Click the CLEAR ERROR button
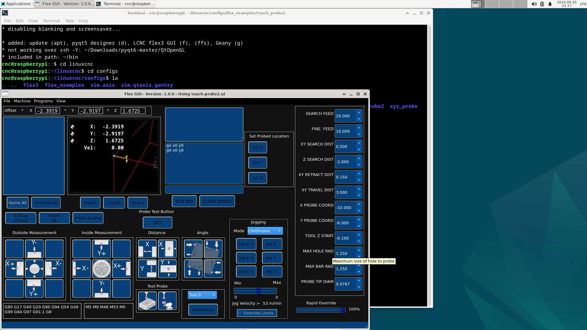Image resolution: width=587 pixels, height=330 pixels. (217, 201)
